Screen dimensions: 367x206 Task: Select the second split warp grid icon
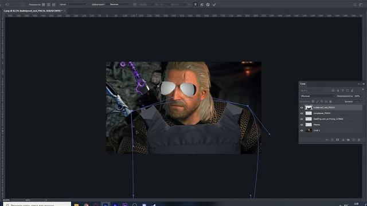(x=49, y=5)
